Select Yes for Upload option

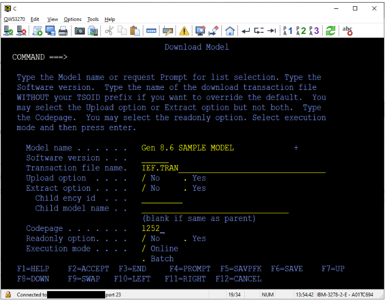[186, 178]
